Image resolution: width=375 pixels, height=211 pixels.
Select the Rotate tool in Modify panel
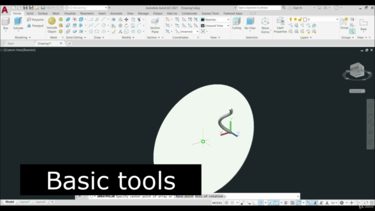click(x=127, y=26)
